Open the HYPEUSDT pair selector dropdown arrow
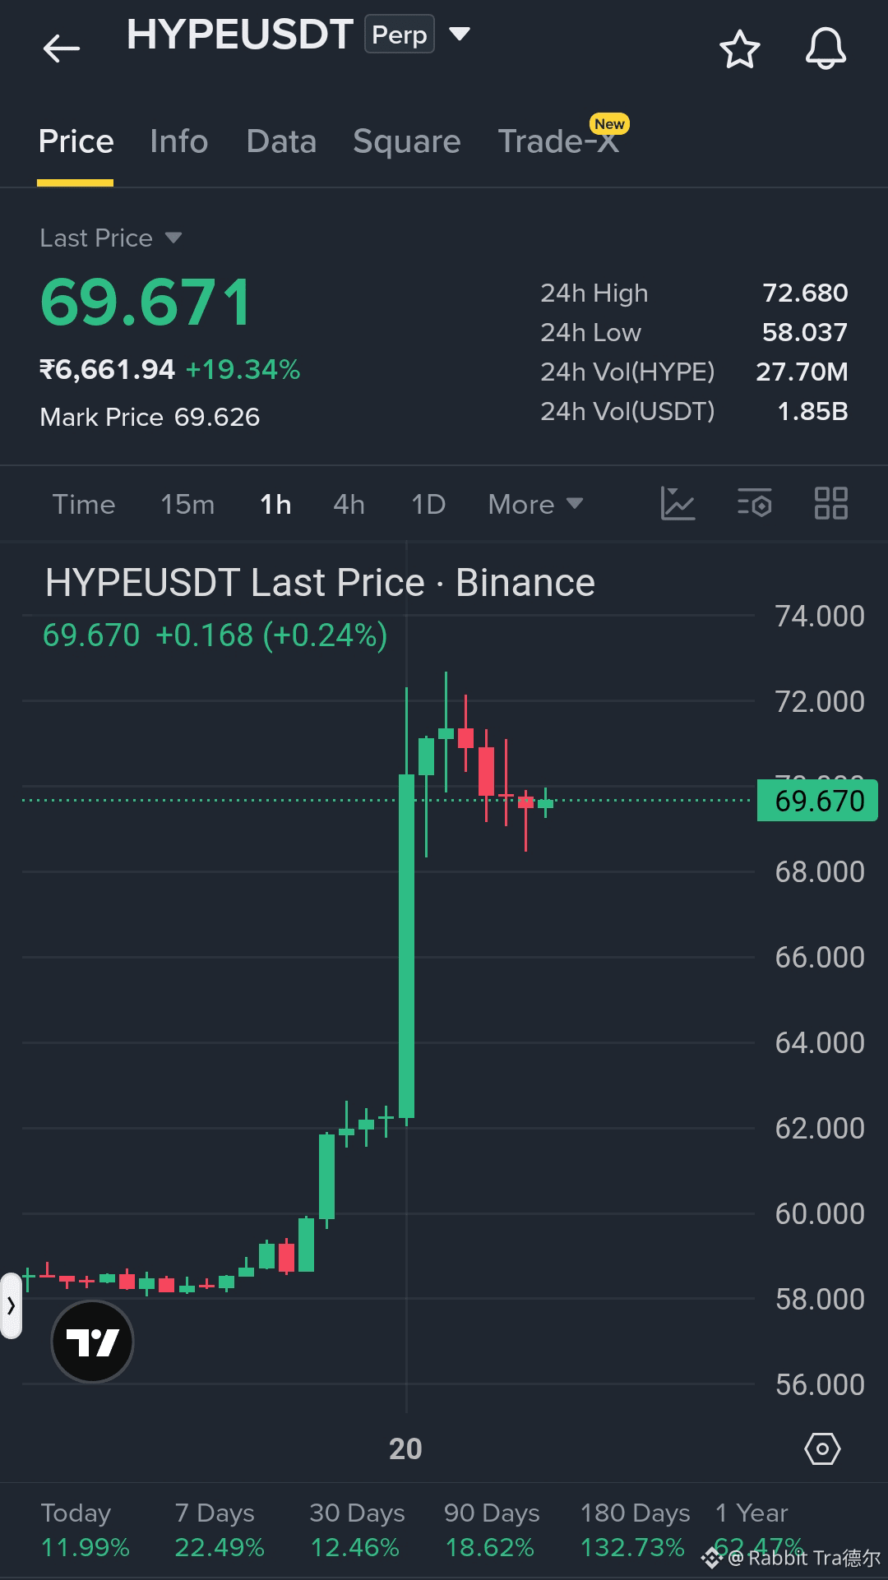This screenshot has height=1580, width=888. pyautogui.click(x=459, y=35)
